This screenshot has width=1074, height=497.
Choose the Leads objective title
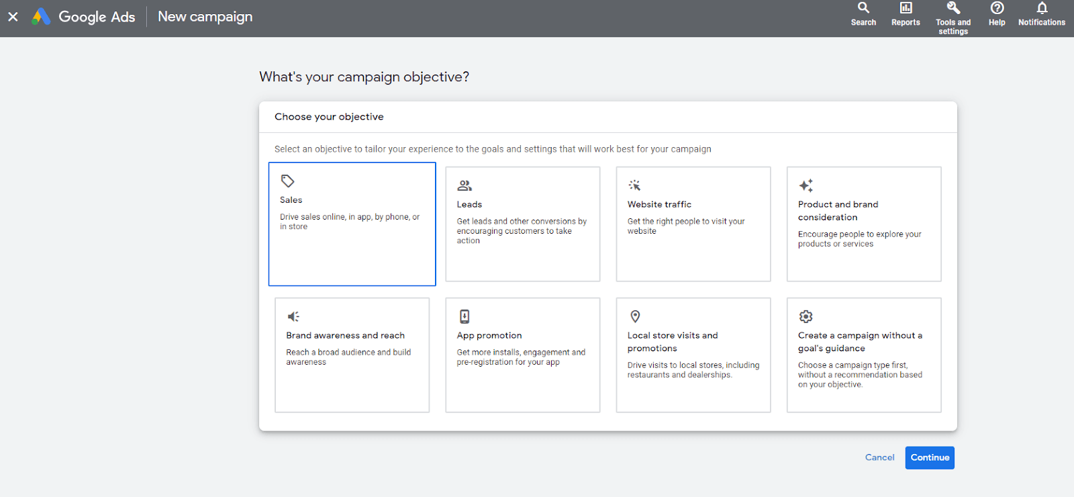pos(469,204)
